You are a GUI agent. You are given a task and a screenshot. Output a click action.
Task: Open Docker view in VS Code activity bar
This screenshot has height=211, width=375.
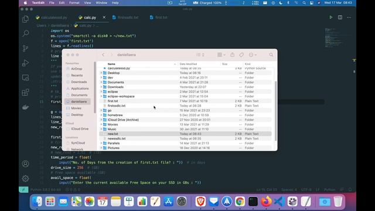tap(25, 107)
